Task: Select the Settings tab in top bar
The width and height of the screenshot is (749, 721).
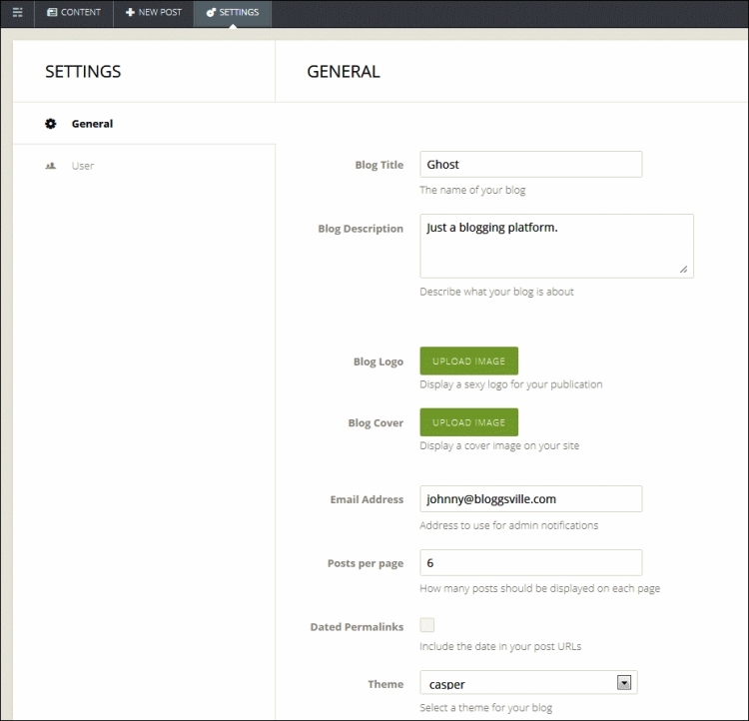Action: [x=233, y=12]
